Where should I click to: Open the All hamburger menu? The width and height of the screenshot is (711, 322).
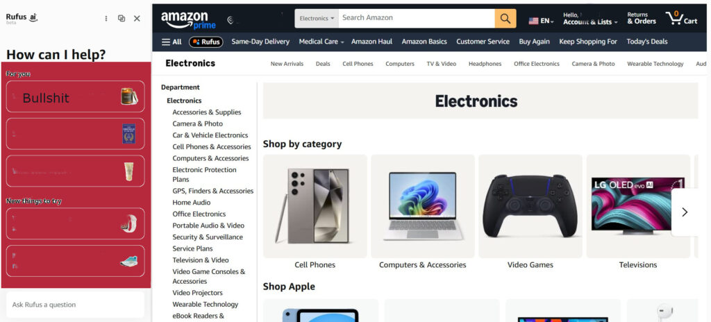[172, 42]
